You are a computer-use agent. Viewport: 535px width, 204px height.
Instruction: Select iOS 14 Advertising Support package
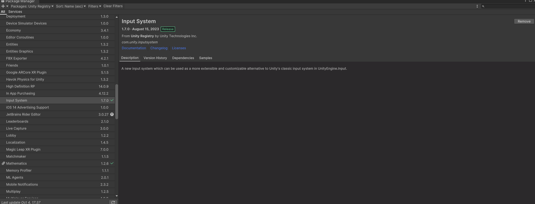click(x=57, y=107)
